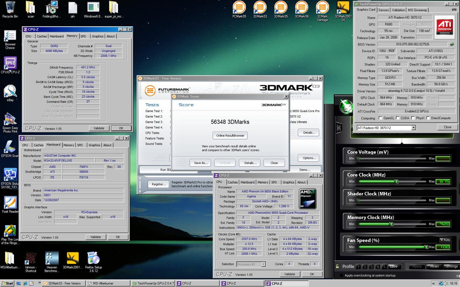Open the 3DMark2001 SE shortcut near GPU-Z
Viewport: 460px width, 287px height.
343,11
